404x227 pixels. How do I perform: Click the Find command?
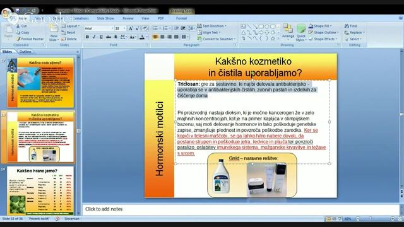pos(351,26)
